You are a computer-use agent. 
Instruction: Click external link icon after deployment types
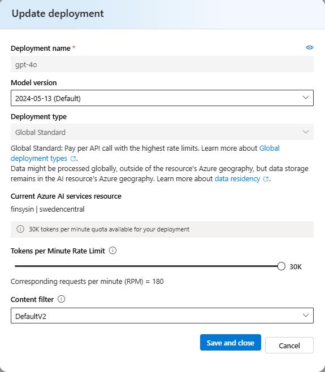pyautogui.click(x=73, y=159)
